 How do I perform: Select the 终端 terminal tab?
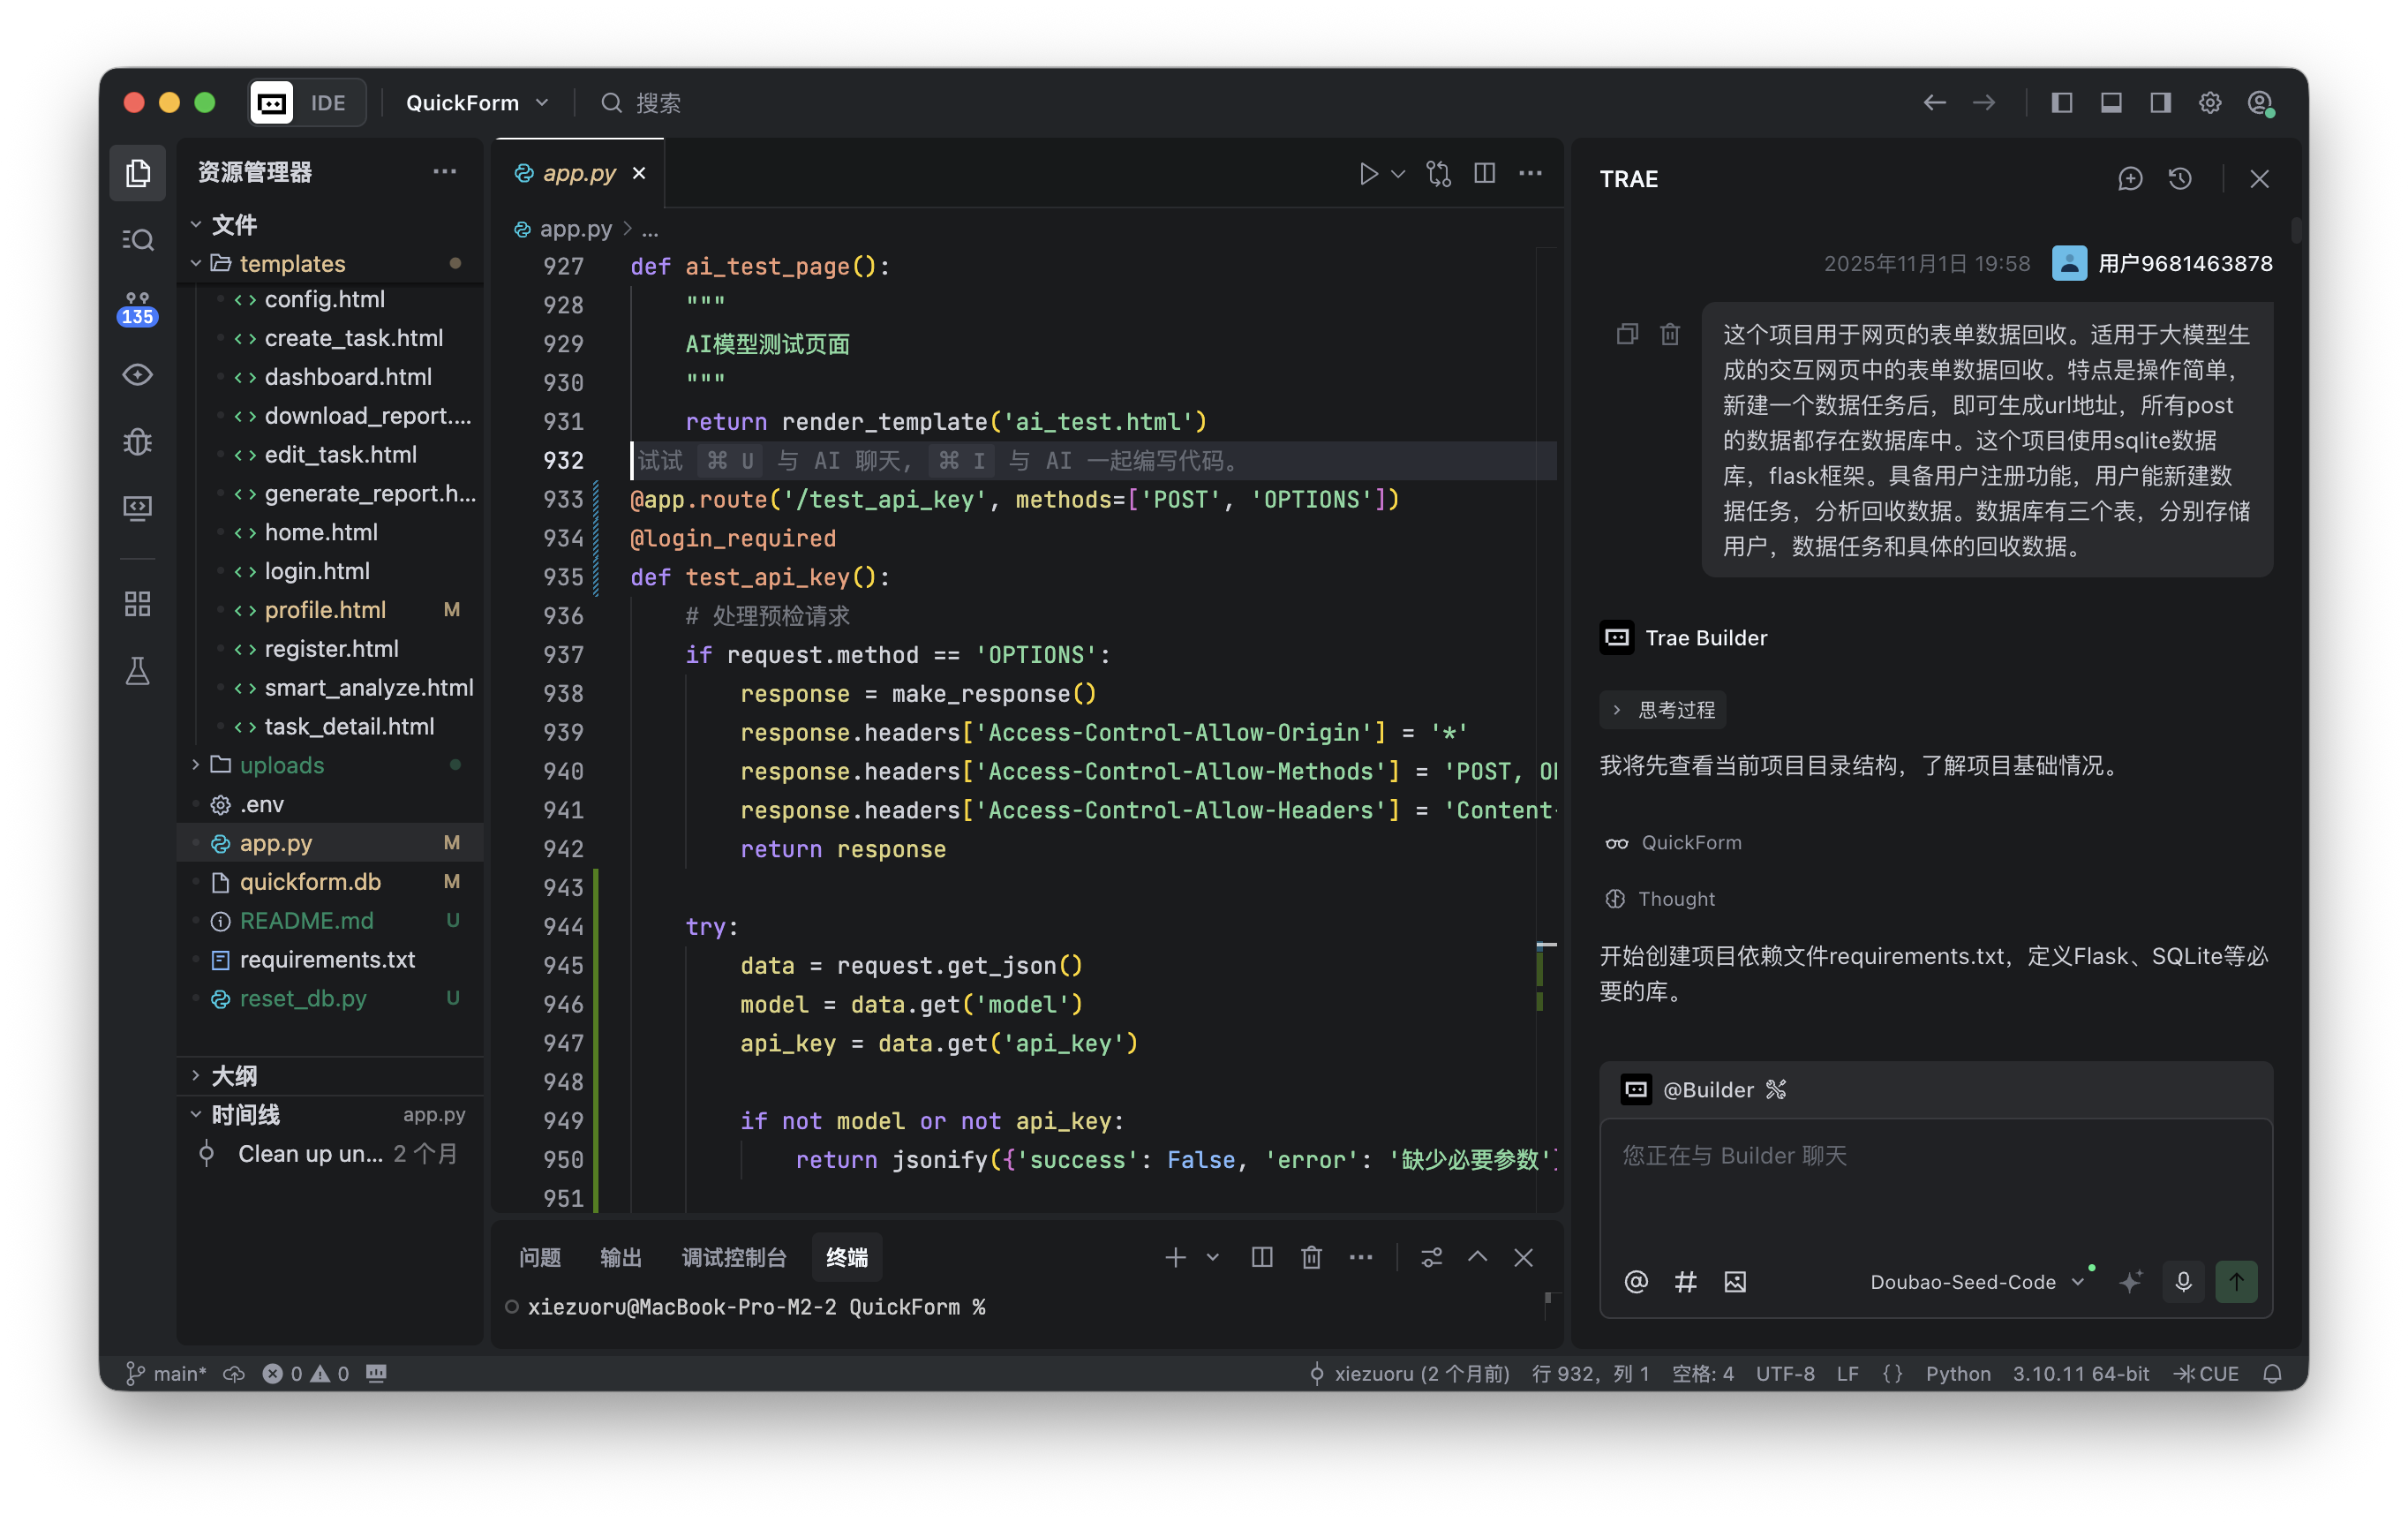click(x=846, y=1257)
